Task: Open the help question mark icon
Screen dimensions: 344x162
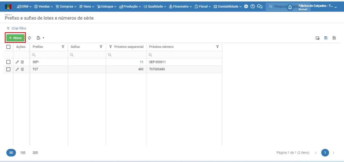Action: (x=253, y=7)
